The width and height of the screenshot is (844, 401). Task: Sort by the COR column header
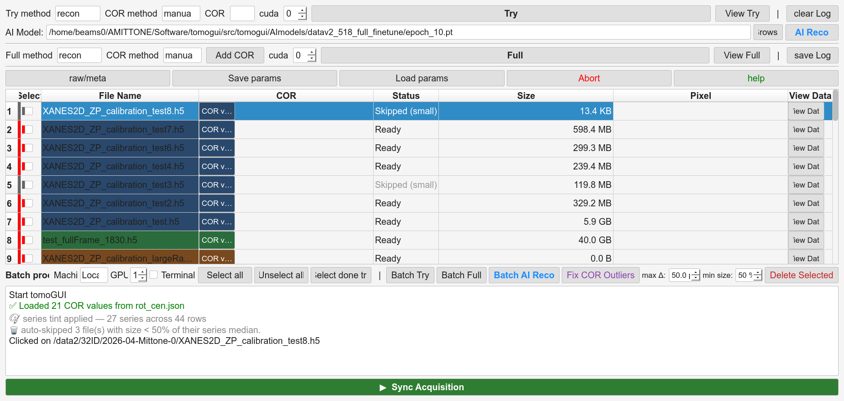(286, 96)
